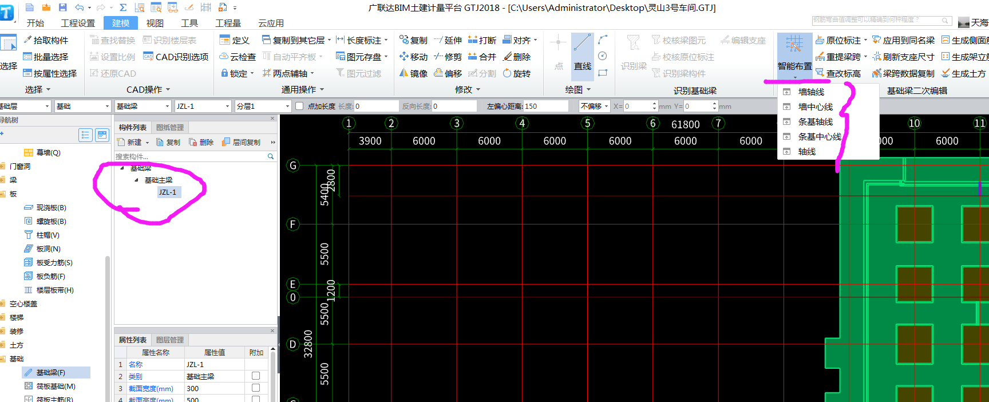Toggle 附加 checkbox for 类别 row

256,376
